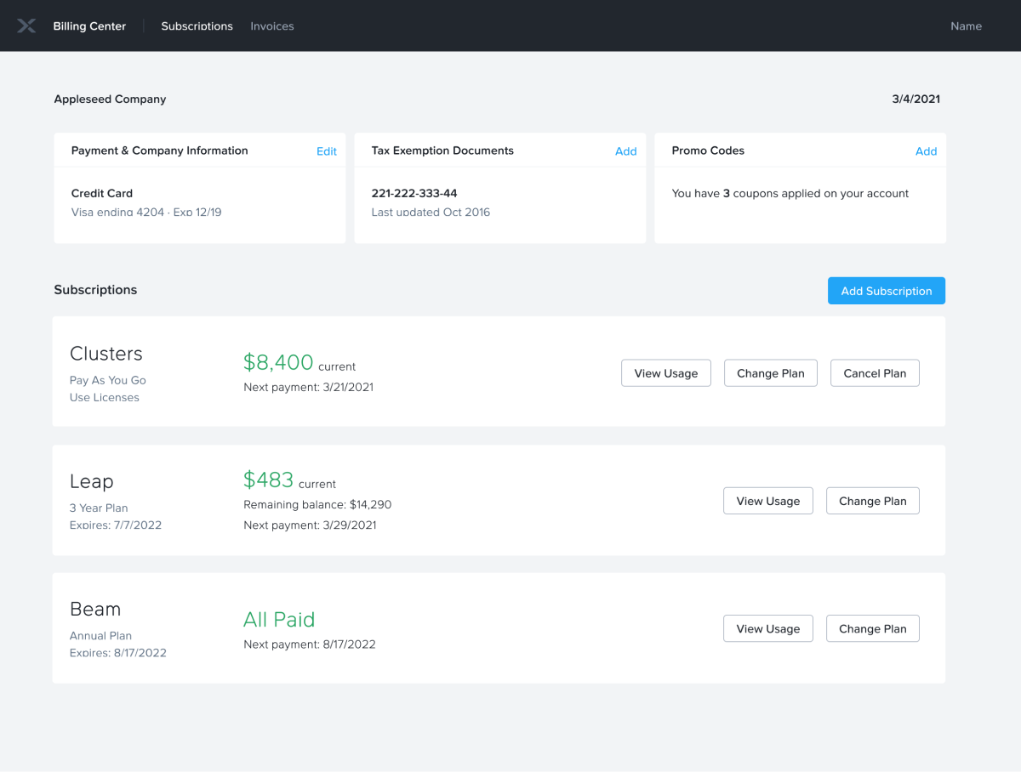The width and height of the screenshot is (1021, 772).
Task: Open the Name account menu
Action: (966, 26)
